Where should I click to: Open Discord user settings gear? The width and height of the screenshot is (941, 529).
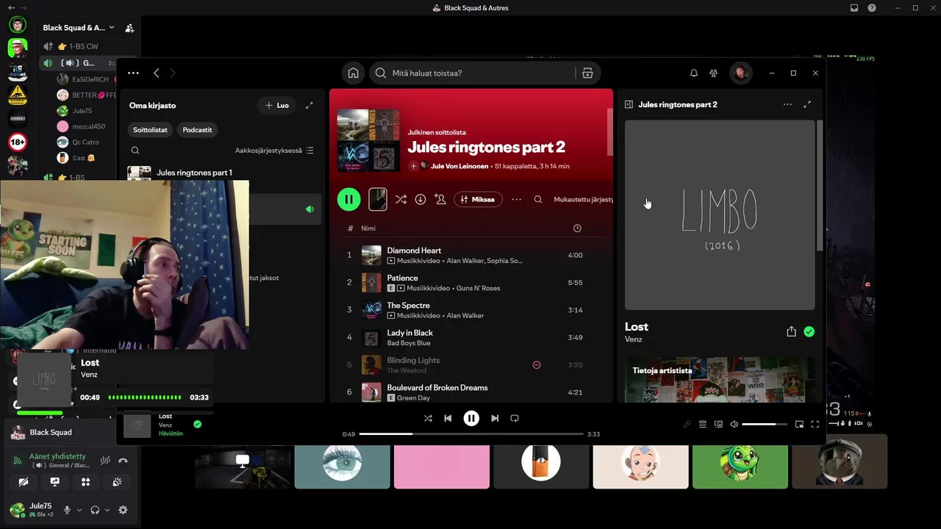tap(123, 510)
